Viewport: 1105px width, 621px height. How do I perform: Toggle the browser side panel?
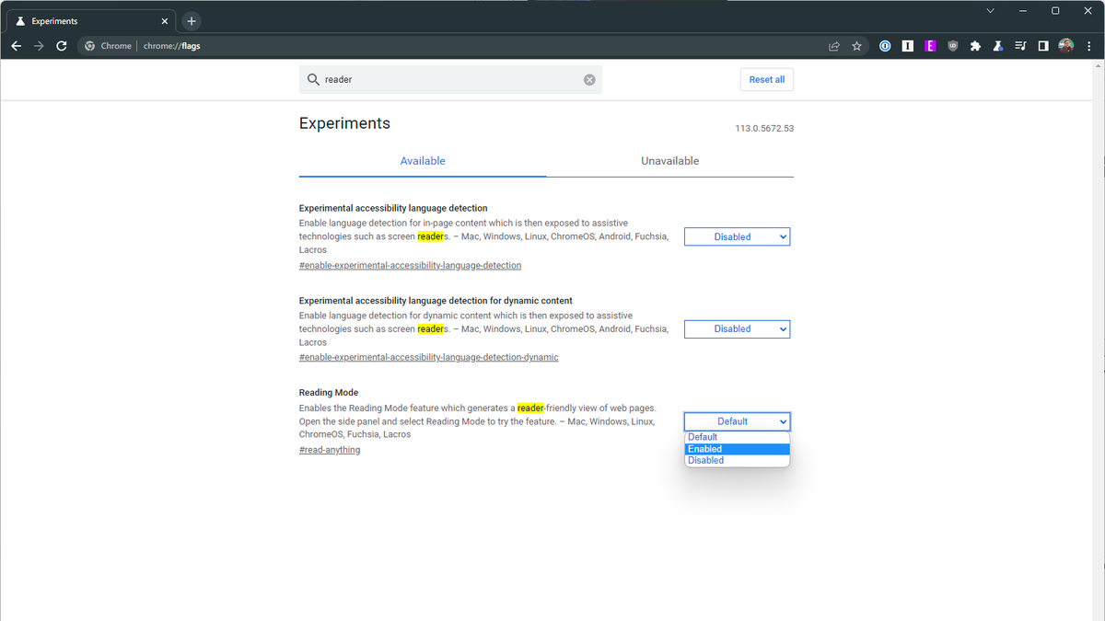1043,46
